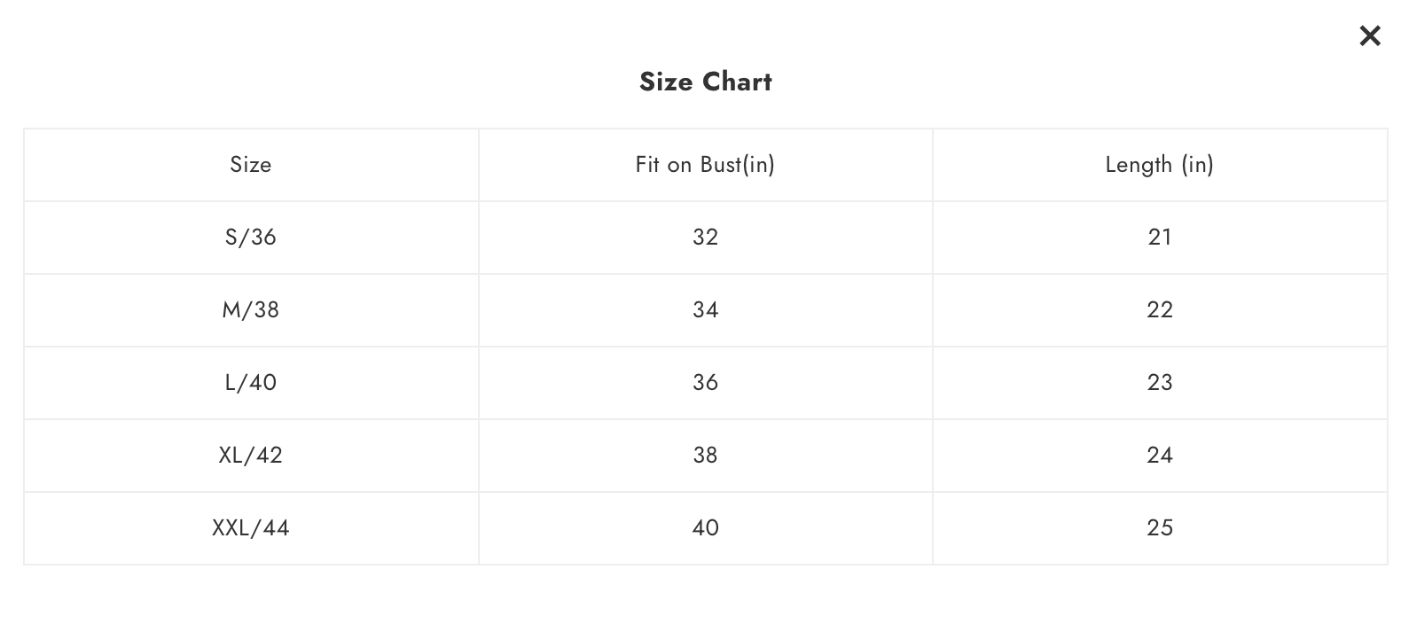
Task: Select the Size column header
Action: click(251, 165)
